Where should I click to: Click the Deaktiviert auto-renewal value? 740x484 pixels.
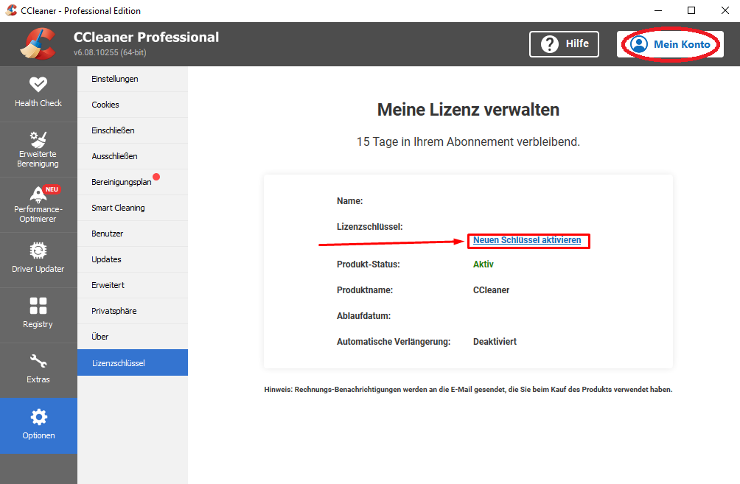coord(495,342)
